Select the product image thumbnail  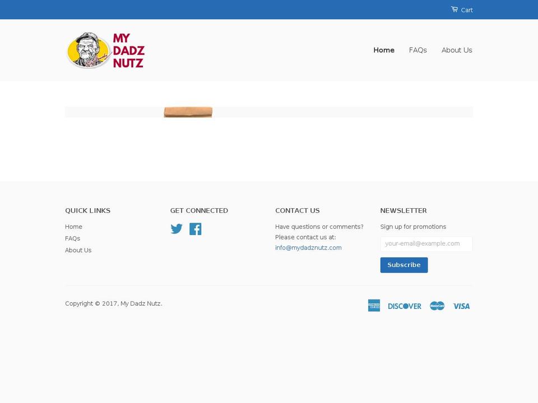[x=188, y=111]
